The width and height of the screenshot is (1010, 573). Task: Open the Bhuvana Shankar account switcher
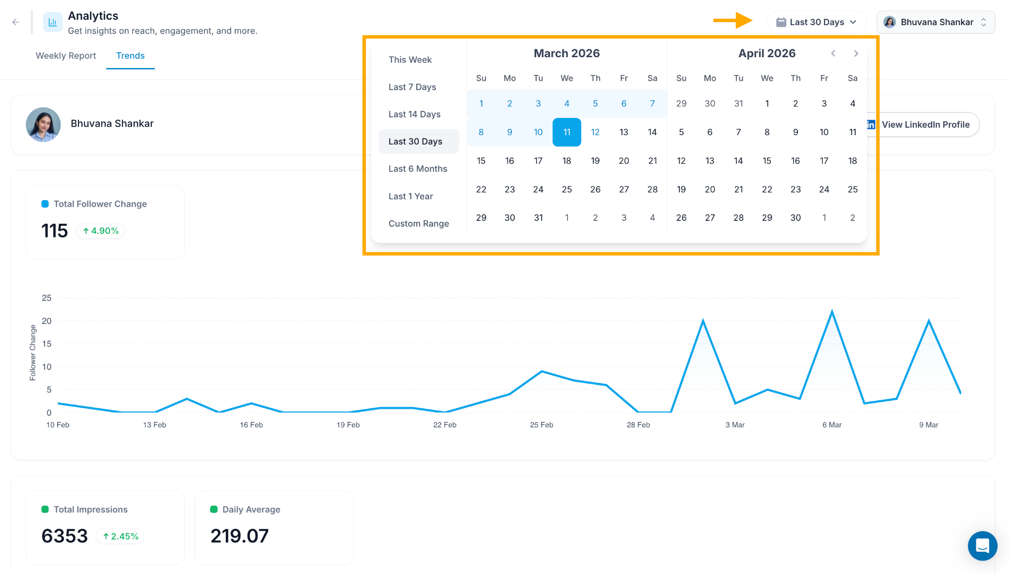(x=936, y=22)
